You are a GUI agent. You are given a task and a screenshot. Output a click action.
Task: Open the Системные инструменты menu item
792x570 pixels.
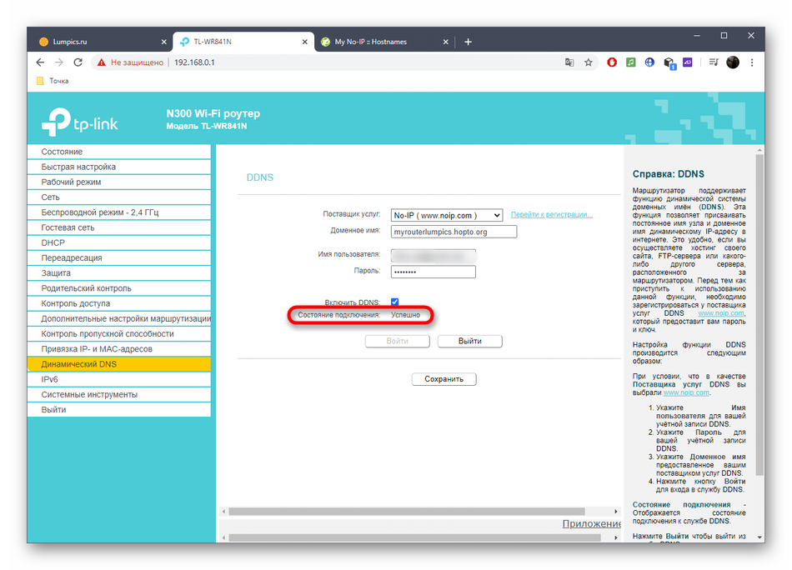pyautogui.click(x=89, y=394)
